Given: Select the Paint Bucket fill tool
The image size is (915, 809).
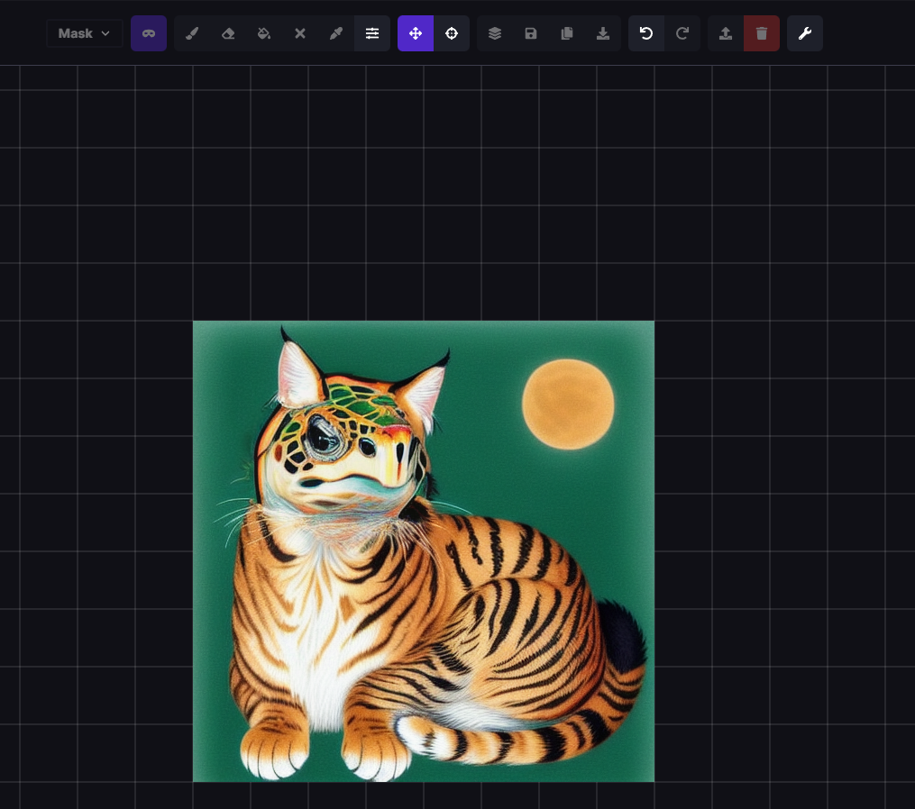Looking at the screenshot, I should pos(264,33).
